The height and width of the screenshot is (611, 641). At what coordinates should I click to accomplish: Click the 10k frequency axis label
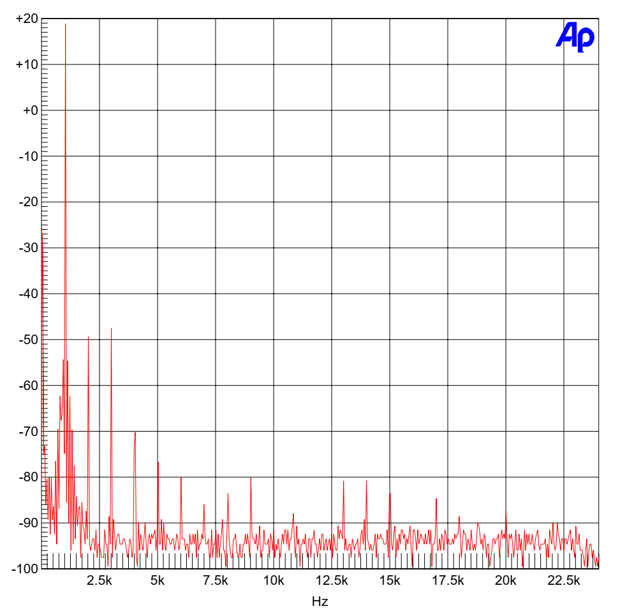click(274, 581)
